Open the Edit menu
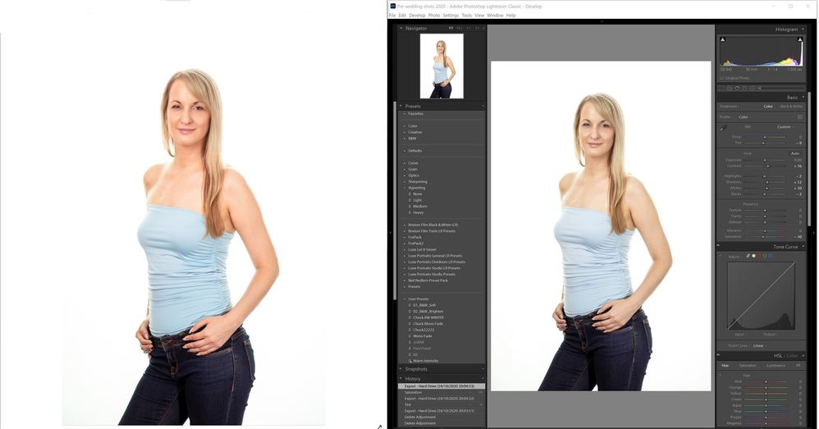Viewport: 819px width, 429px height. [402, 16]
